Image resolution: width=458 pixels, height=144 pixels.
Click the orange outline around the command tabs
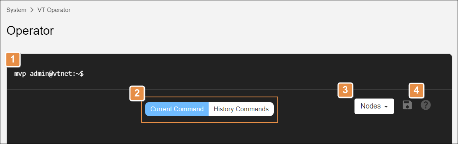209,97
